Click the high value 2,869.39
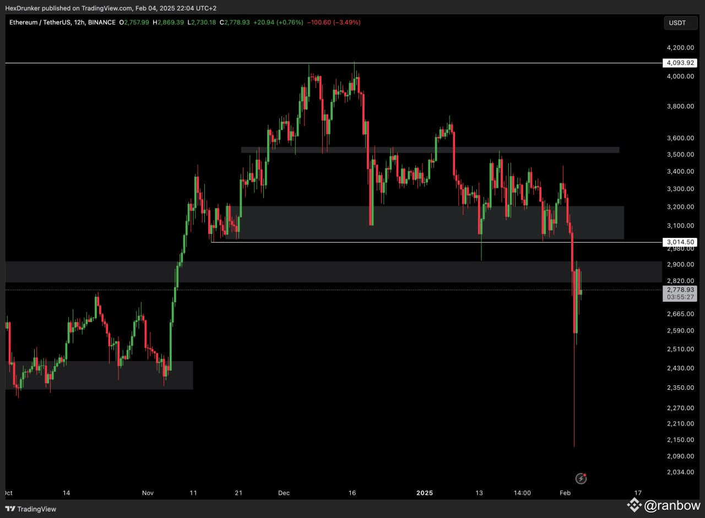This screenshot has width=705, height=518. (x=171, y=23)
